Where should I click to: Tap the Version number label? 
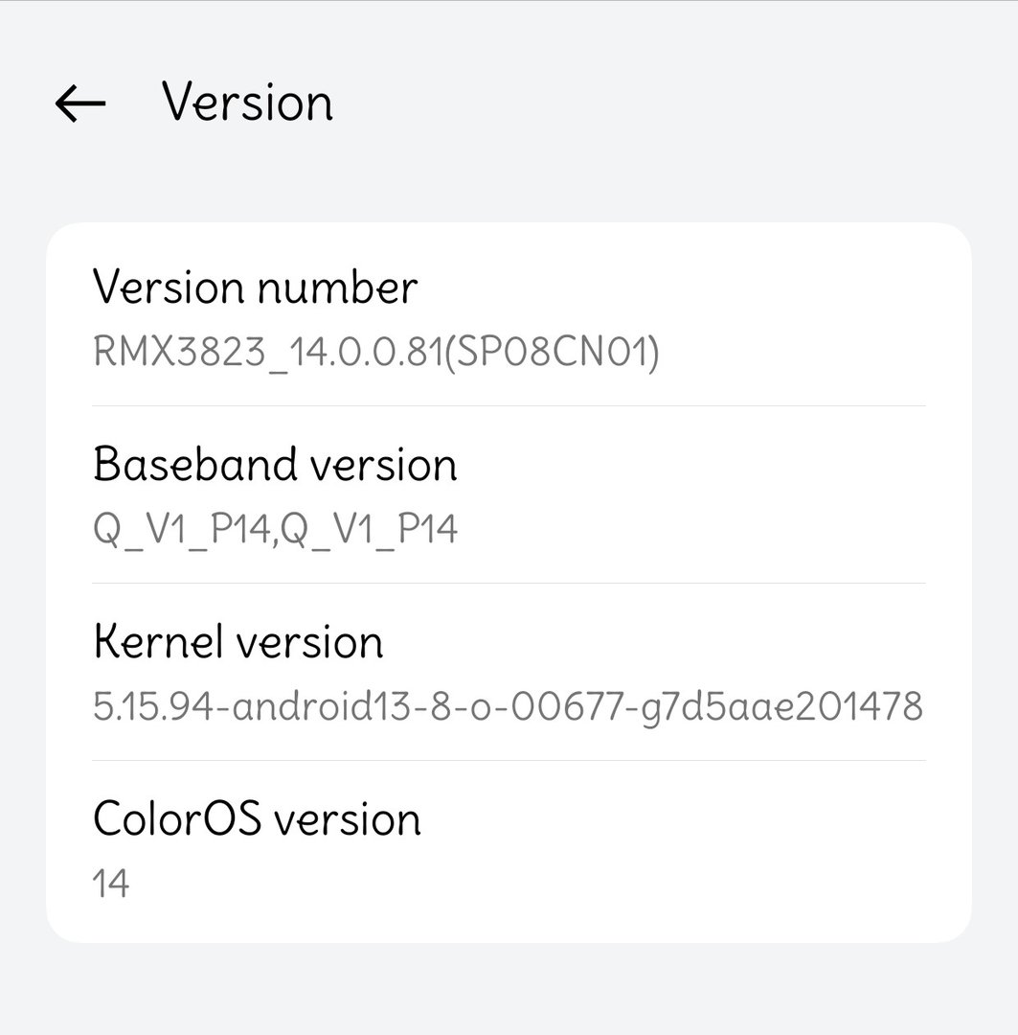point(256,287)
